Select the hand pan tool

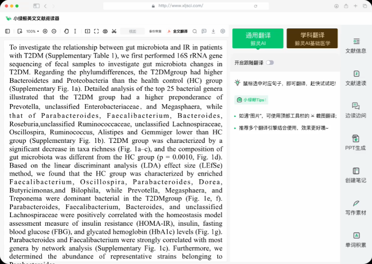coord(66,31)
